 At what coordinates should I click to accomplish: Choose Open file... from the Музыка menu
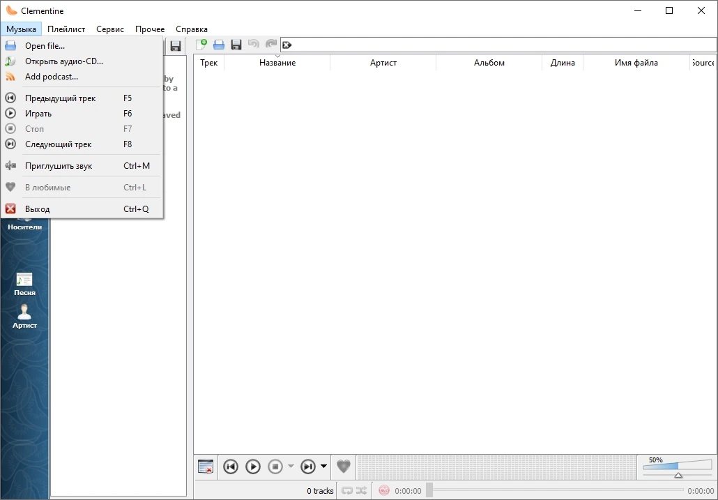82,46
